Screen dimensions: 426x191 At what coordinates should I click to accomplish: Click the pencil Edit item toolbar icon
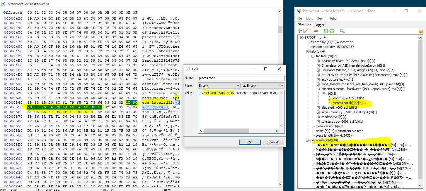point(306,31)
